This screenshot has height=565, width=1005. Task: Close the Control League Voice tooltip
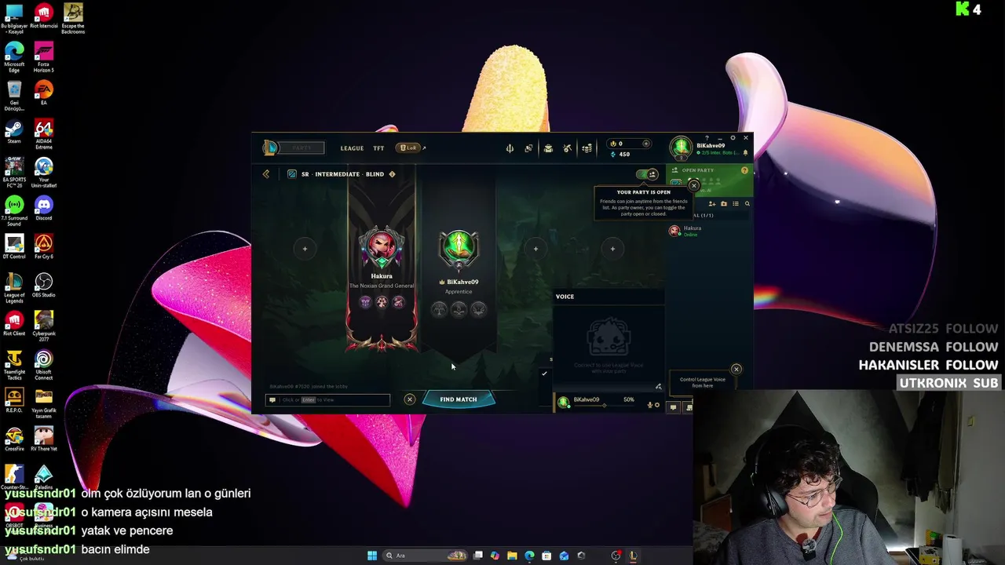pyautogui.click(x=736, y=369)
